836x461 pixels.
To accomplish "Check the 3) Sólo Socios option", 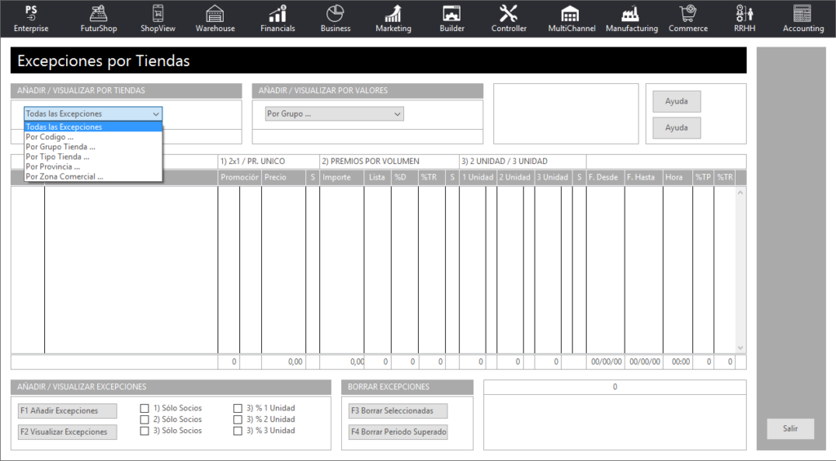I will [145, 431].
